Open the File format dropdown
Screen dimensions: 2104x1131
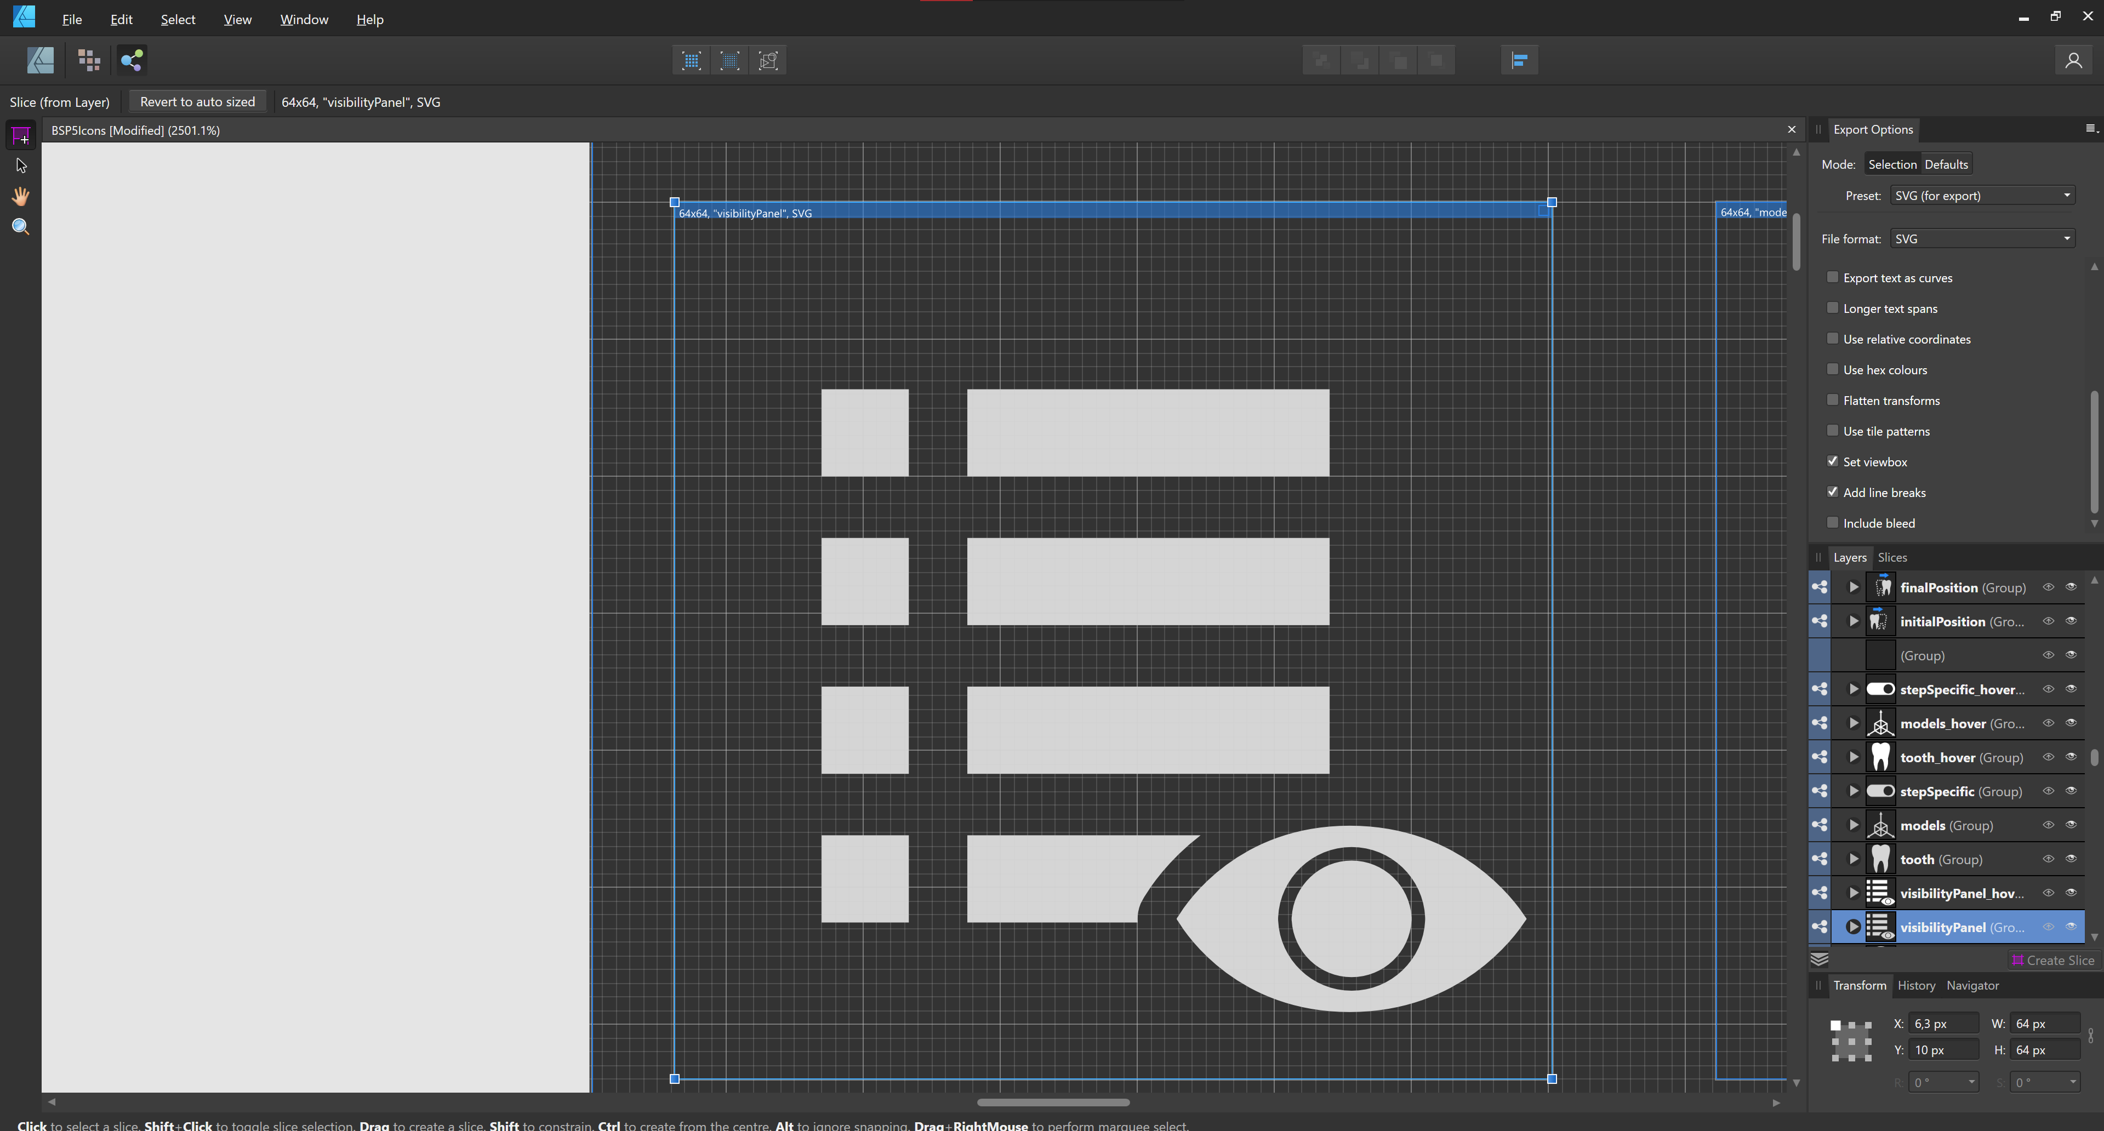1983,238
